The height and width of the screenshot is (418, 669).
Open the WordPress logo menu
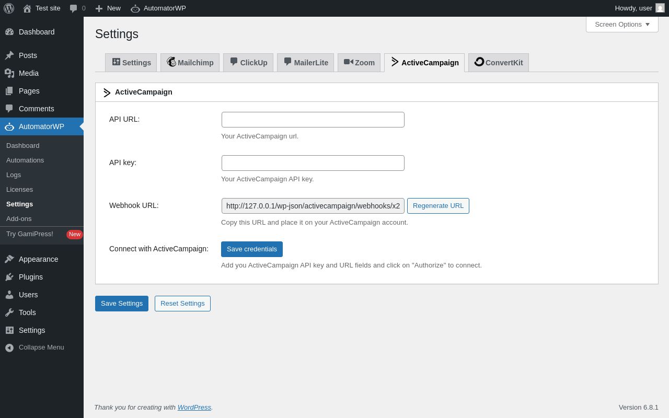point(9,8)
